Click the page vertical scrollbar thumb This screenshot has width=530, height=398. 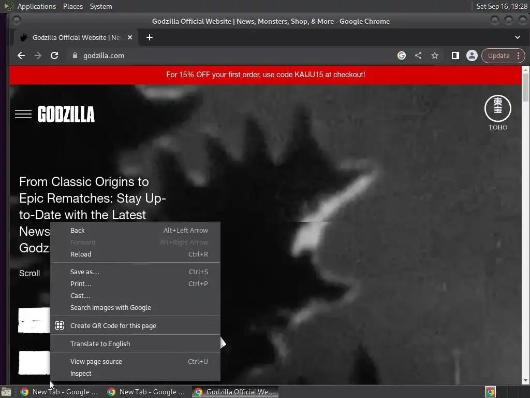(525, 87)
